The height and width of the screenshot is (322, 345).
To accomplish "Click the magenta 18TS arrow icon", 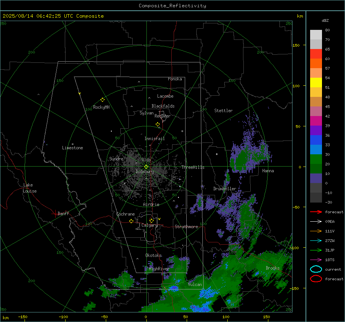I will (x=316, y=260).
